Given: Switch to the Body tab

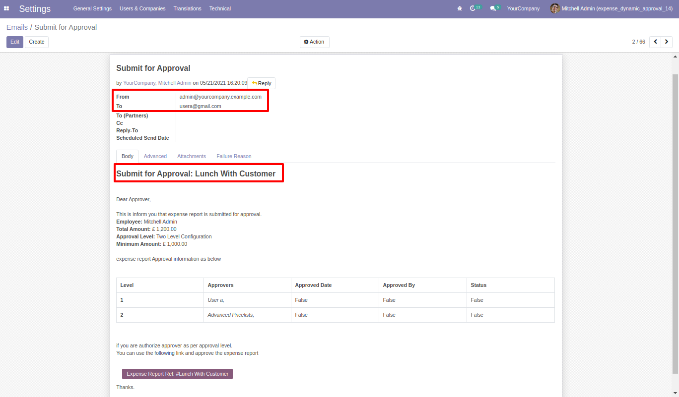Looking at the screenshot, I should pyautogui.click(x=128, y=156).
